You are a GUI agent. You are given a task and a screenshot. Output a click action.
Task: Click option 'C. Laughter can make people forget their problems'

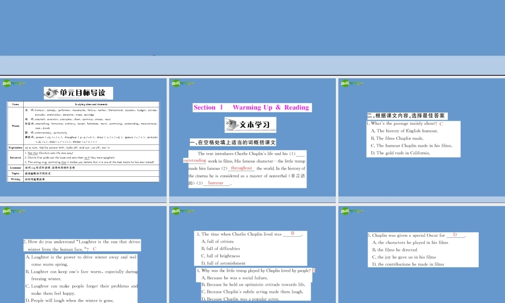81,289
